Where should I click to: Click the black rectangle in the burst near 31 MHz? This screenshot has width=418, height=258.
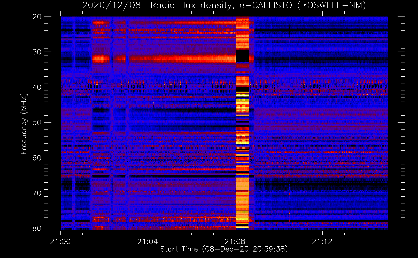click(x=242, y=56)
